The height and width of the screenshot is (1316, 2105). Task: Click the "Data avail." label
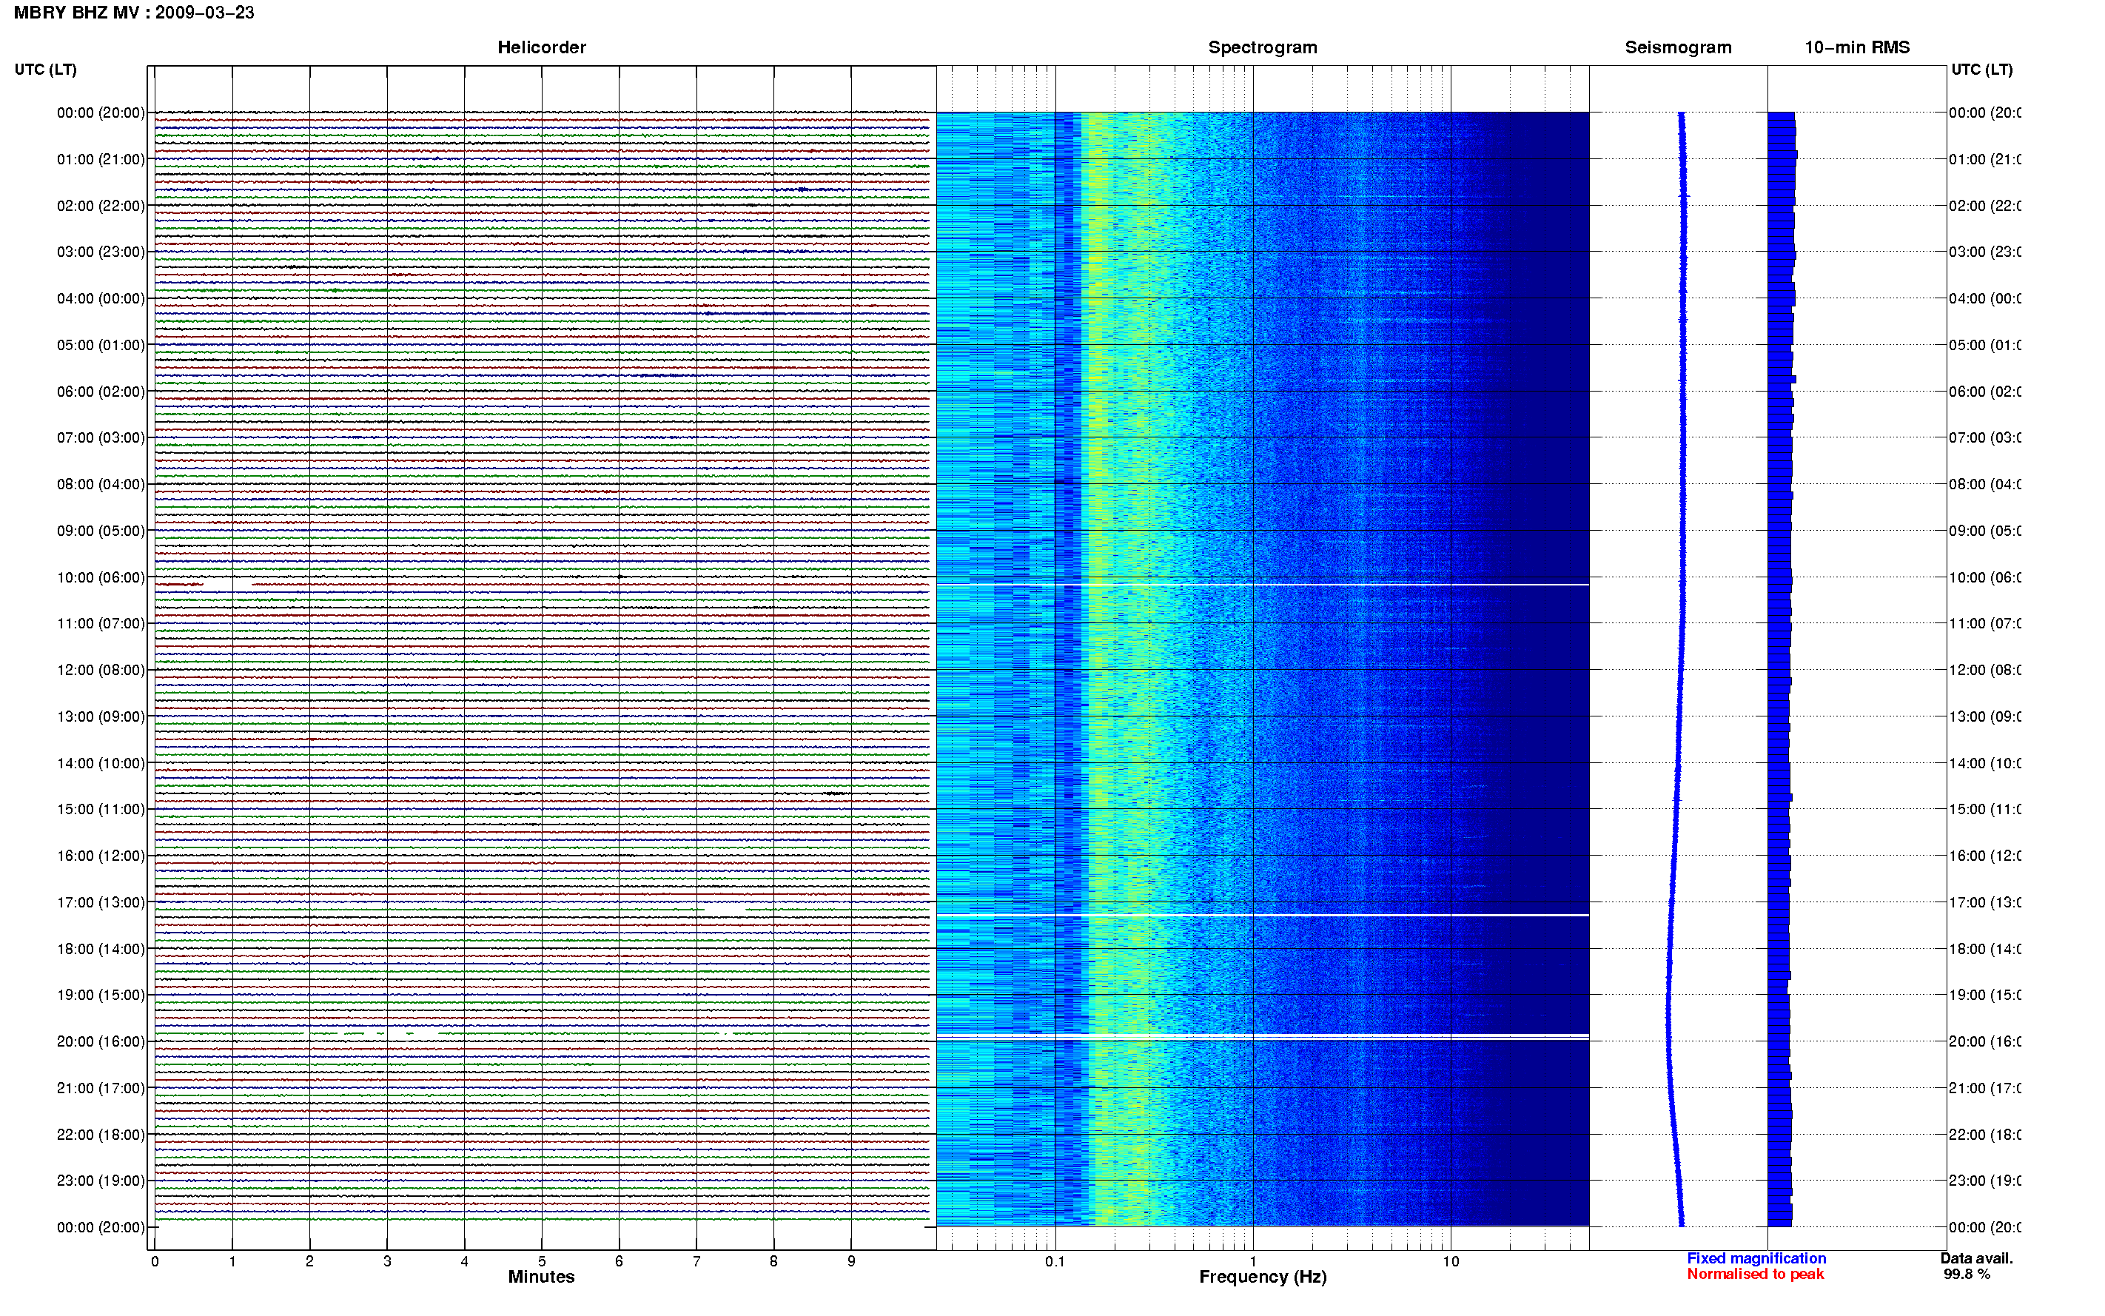click(1976, 1258)
